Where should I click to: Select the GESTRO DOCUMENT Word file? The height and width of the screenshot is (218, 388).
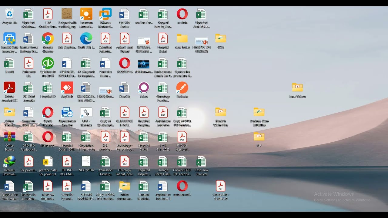86,186
